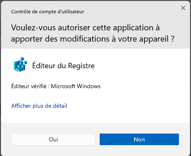
Task: Click the small floating cubes atop icon
Action: pyautogui.click(x=23, y=60)
